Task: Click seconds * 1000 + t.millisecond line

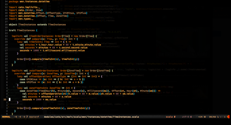Action: [x=52, y=50]
